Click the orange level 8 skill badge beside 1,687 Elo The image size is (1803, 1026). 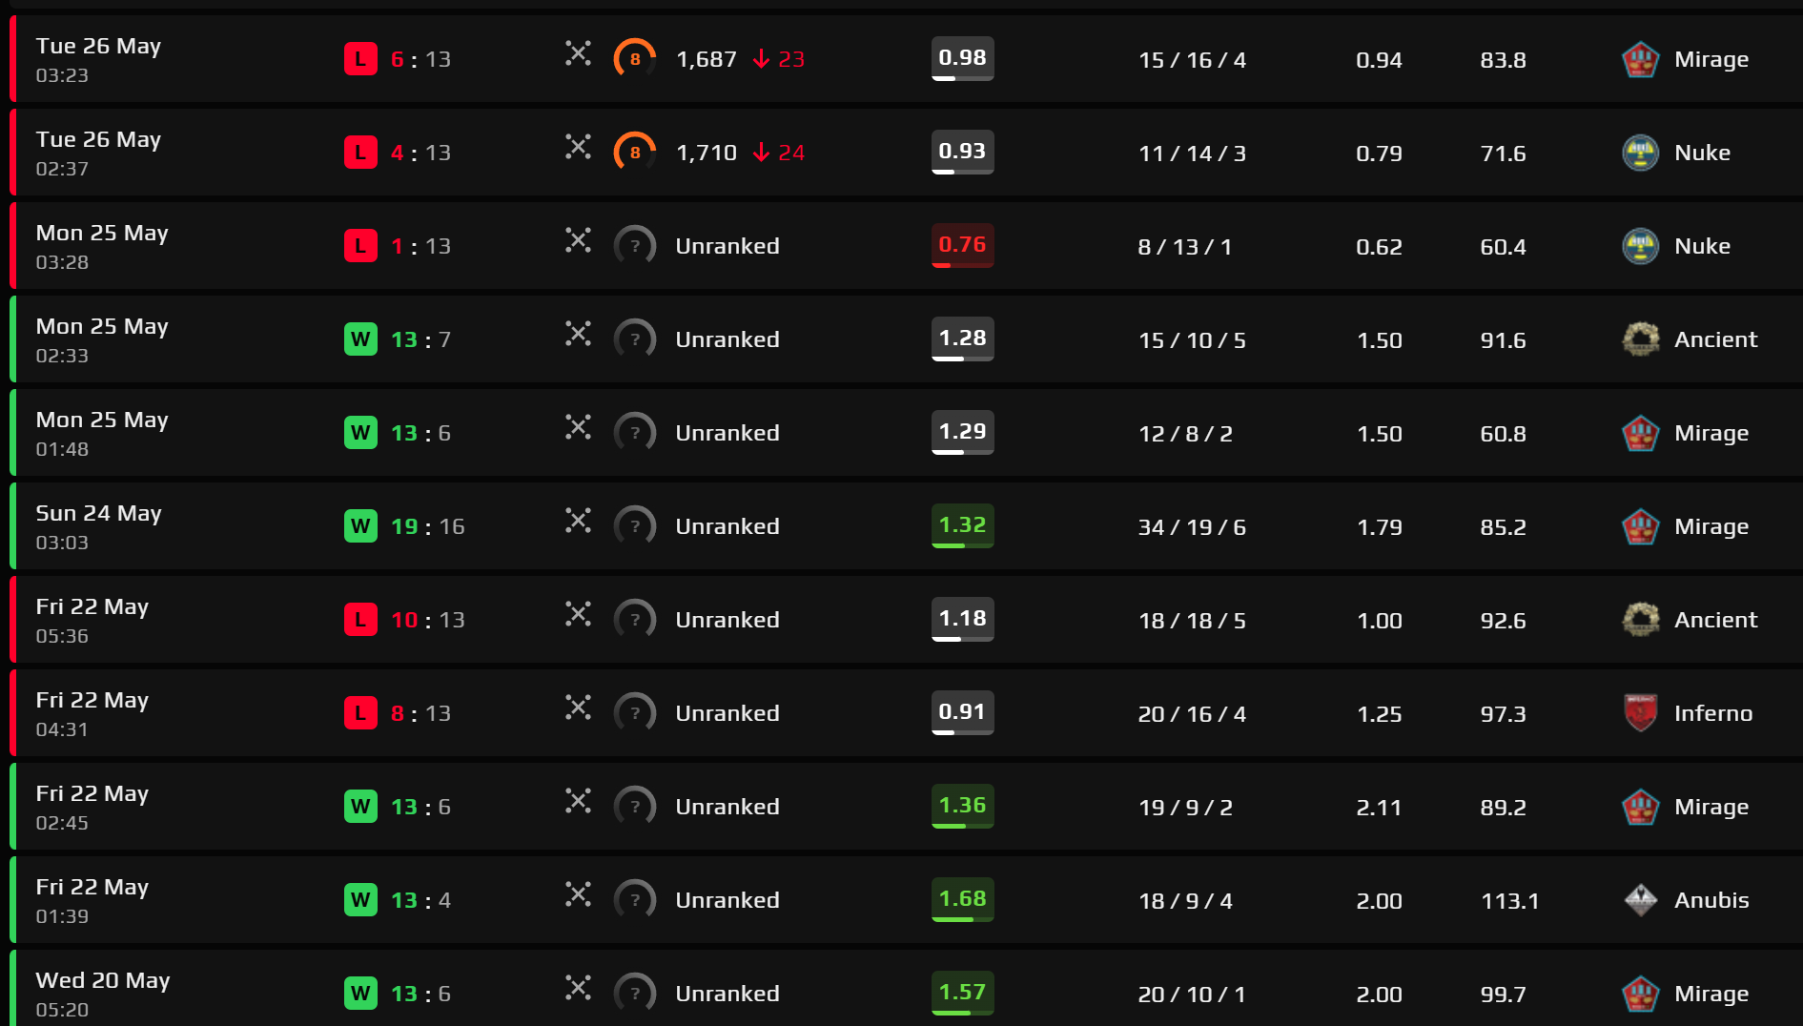[x=635, y=59]
